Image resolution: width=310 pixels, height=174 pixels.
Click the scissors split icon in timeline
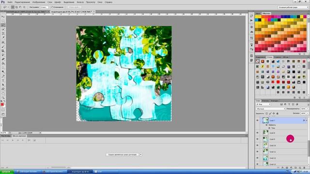point(29,140)
